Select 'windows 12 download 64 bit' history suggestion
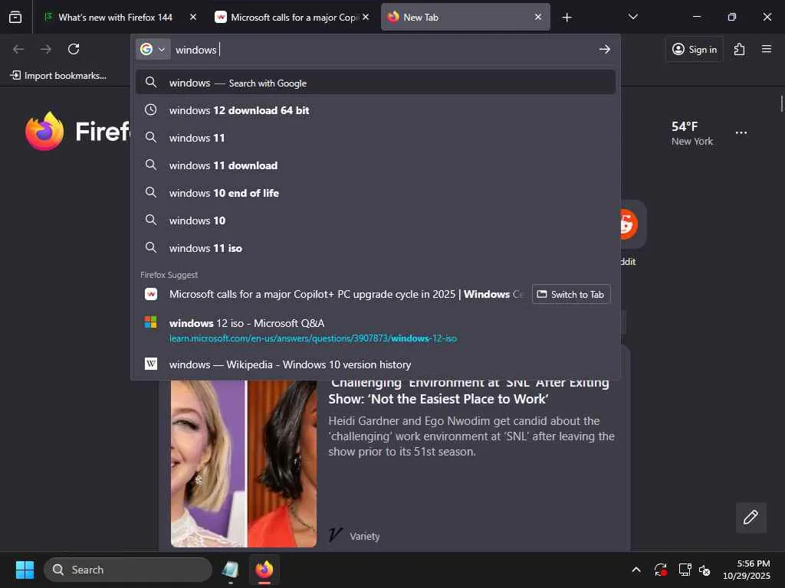 (376, 110)
